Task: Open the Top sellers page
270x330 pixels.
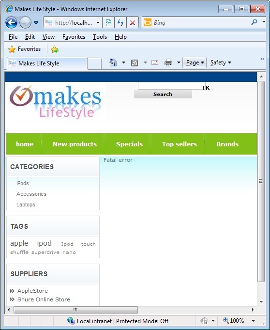Action: pyautogui.click(x=180, y=144)
